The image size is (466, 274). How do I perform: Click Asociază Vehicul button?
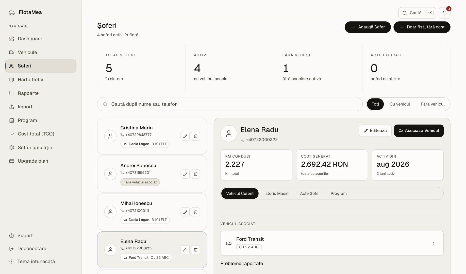pyautogui.click(x=419, y=131)
